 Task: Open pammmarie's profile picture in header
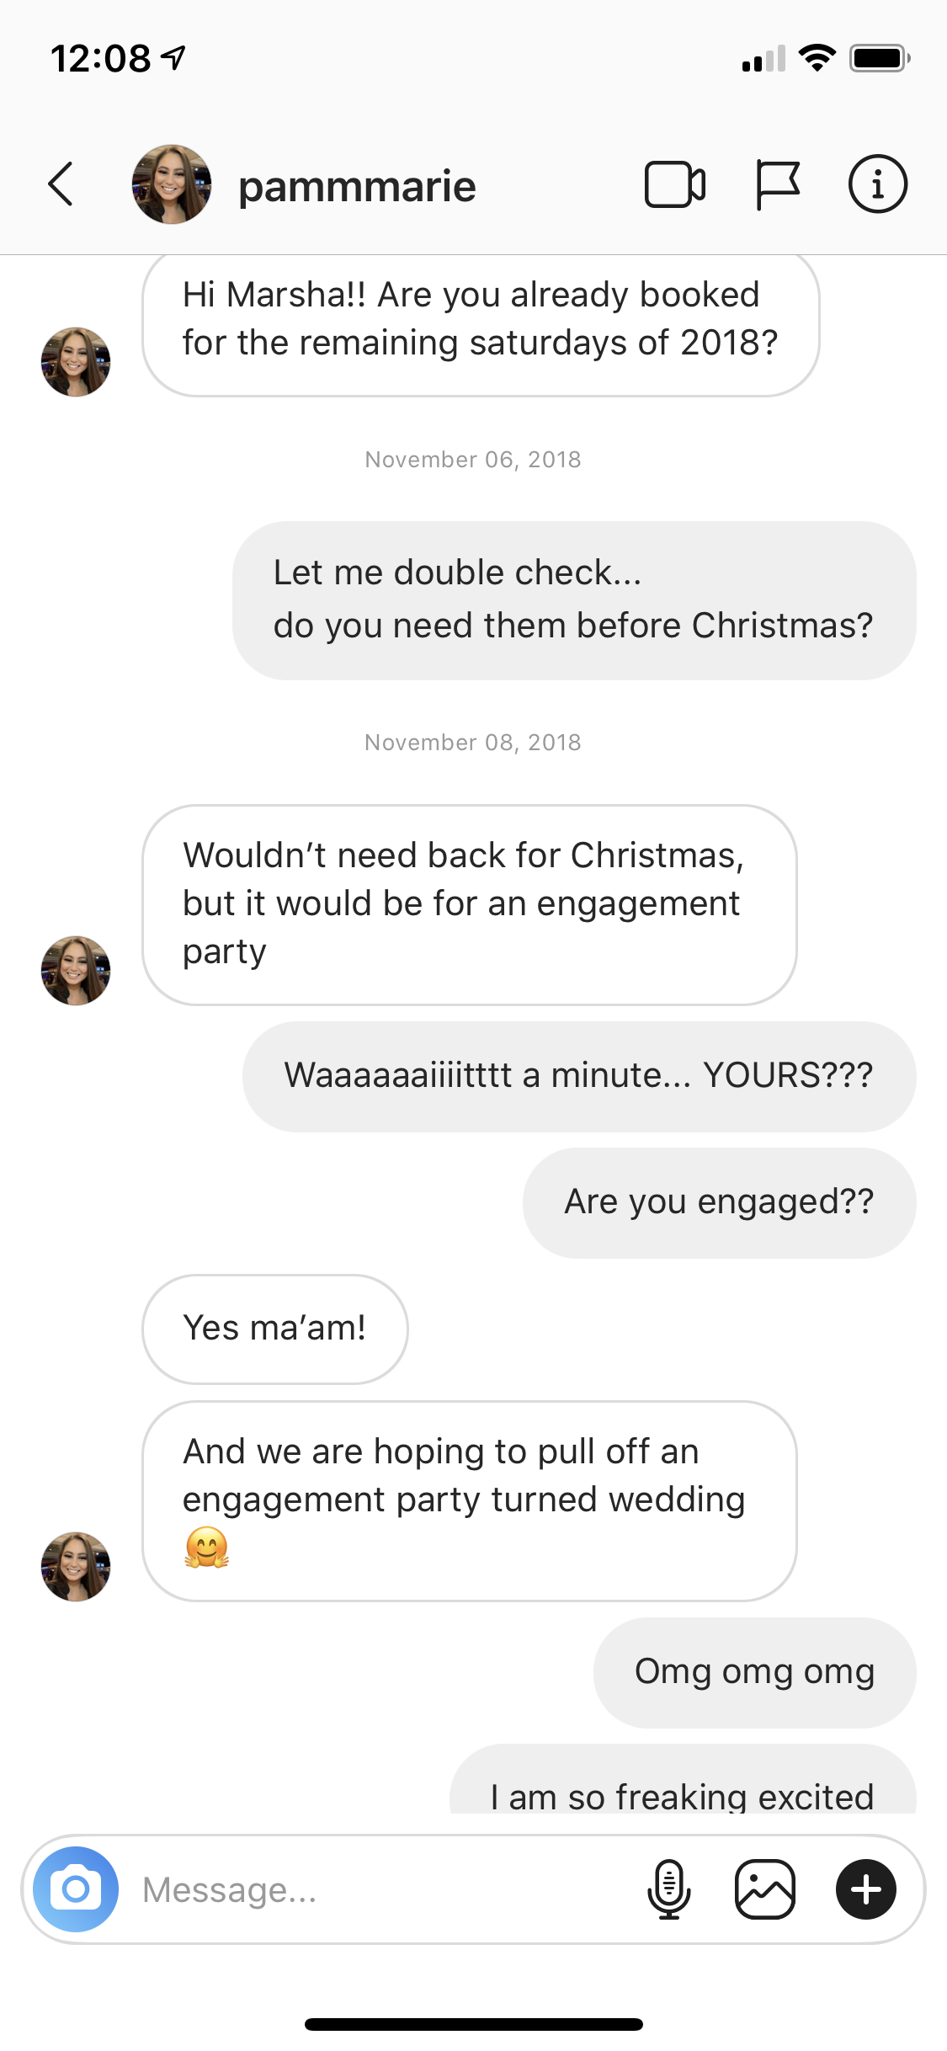172,184
